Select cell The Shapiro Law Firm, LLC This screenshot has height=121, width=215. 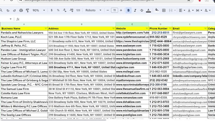click(24, 41)
